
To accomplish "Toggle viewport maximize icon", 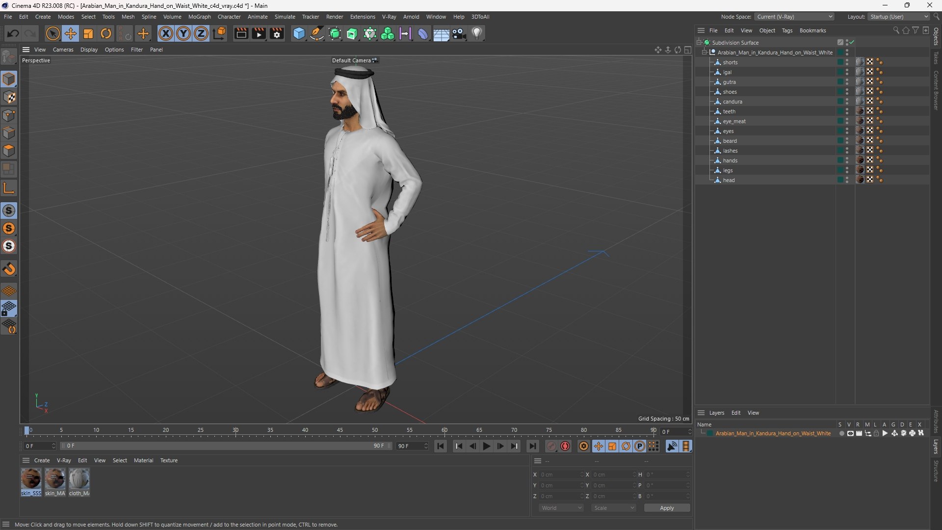I will coord(688,50).
